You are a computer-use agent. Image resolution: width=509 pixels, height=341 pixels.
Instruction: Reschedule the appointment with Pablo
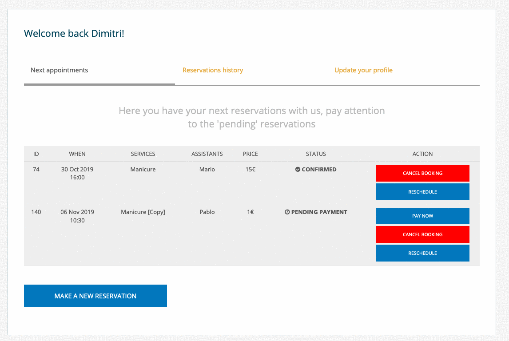422,253
